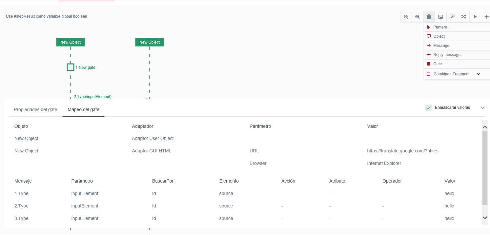Click the trash delete icon

tap(429, 17)
